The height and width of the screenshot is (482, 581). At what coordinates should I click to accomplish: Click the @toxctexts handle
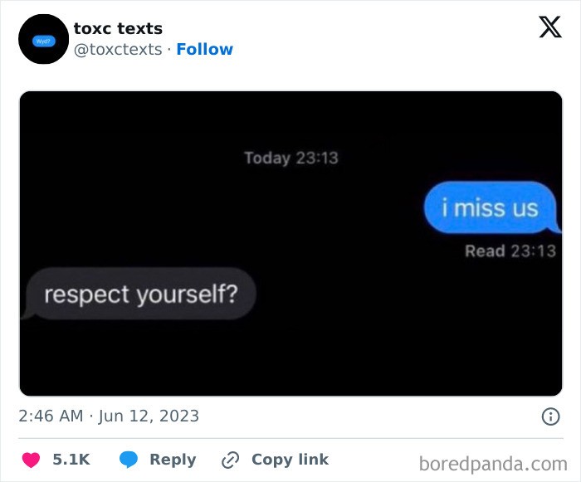coord(118,49)
